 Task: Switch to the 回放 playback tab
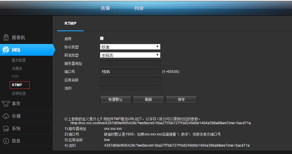click(139, 8)
